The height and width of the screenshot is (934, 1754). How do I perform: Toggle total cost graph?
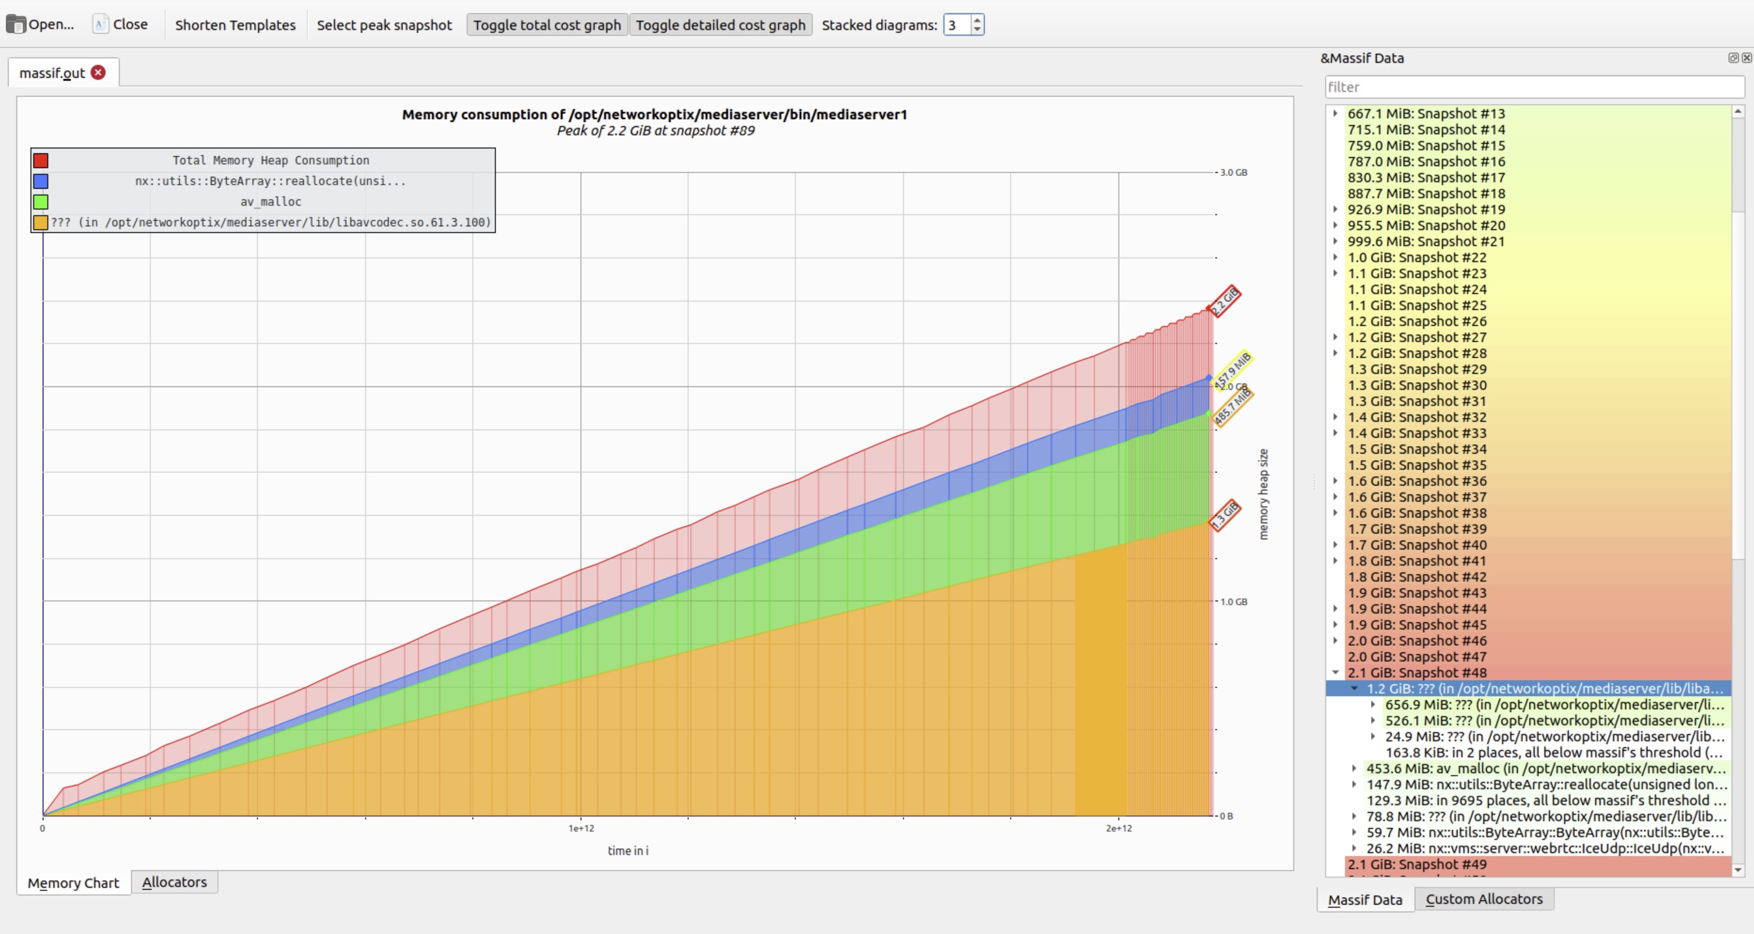click(547, 25)
